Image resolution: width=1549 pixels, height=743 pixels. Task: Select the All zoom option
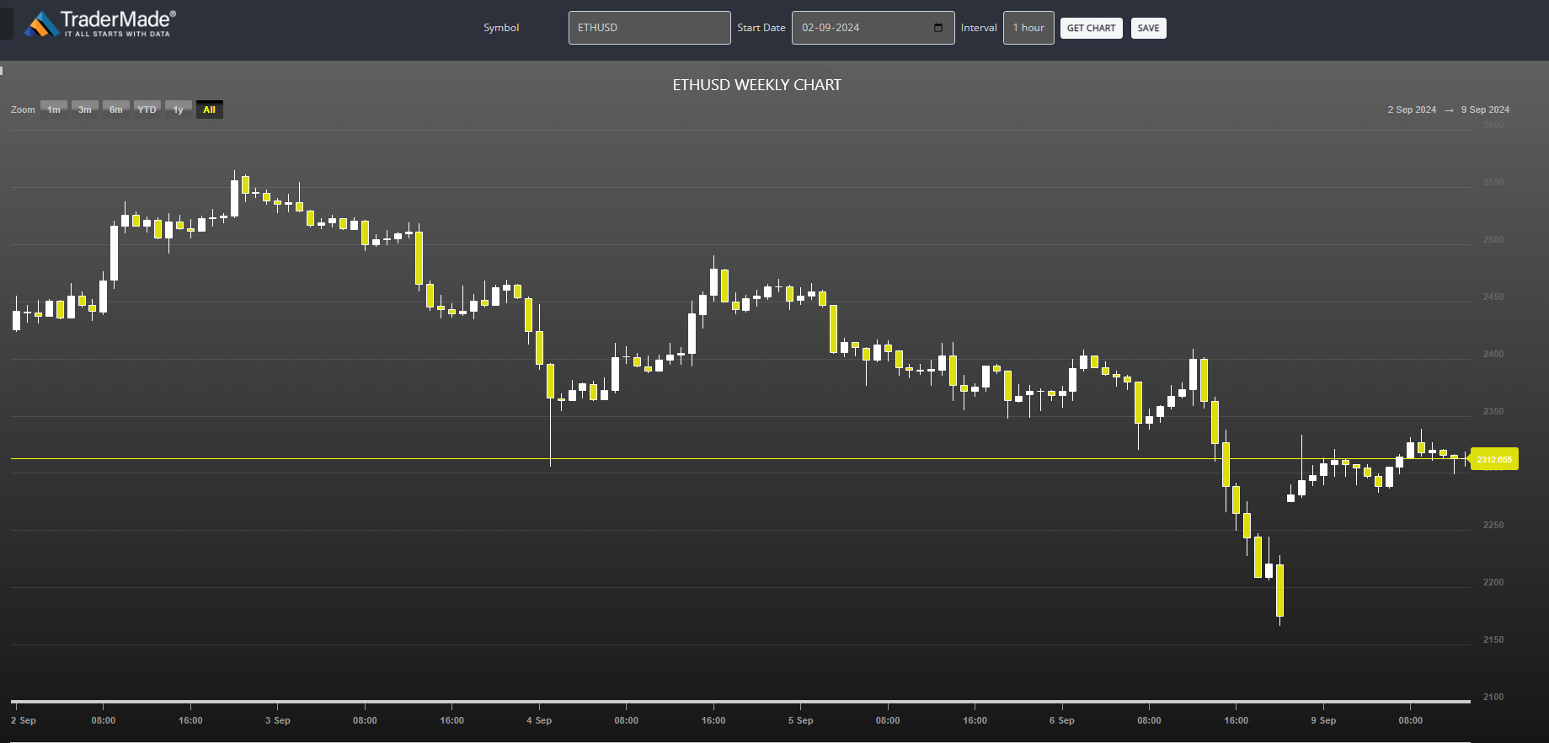coord(210,110)
